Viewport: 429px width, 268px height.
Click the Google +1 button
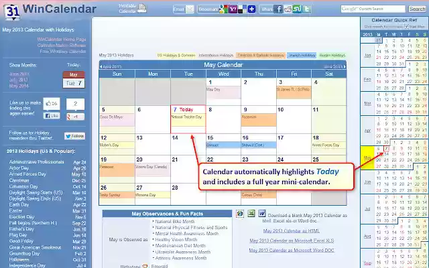point(75,117)
